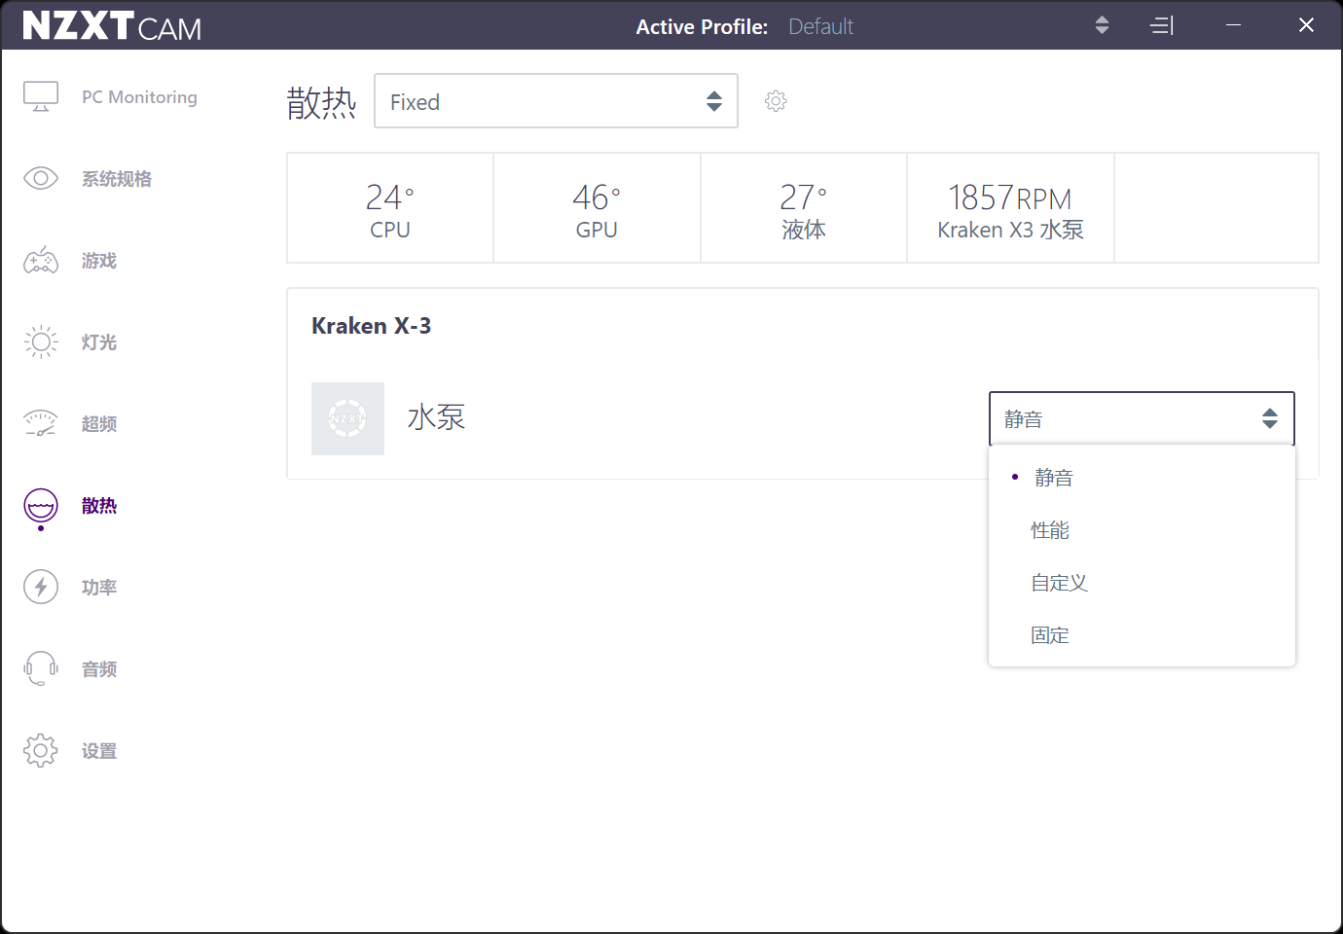The image size is (1343, 934).
Task: Choose 性能 performance mode from list
Action: point(1050,530)
